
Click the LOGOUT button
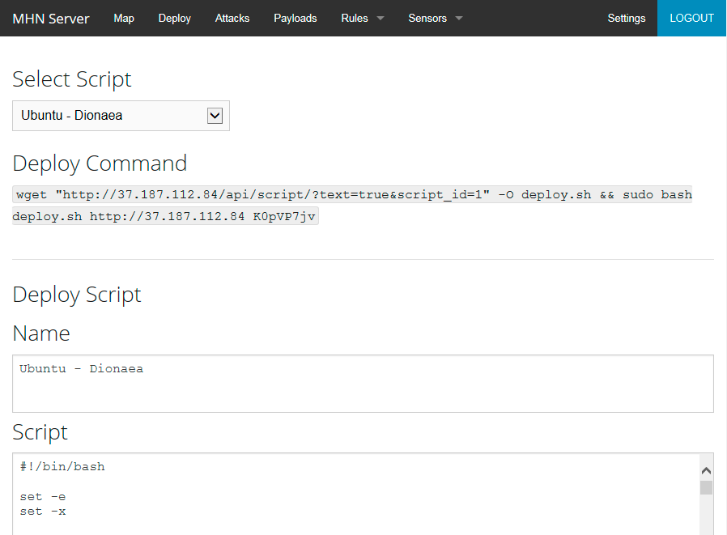click(691, 18)
